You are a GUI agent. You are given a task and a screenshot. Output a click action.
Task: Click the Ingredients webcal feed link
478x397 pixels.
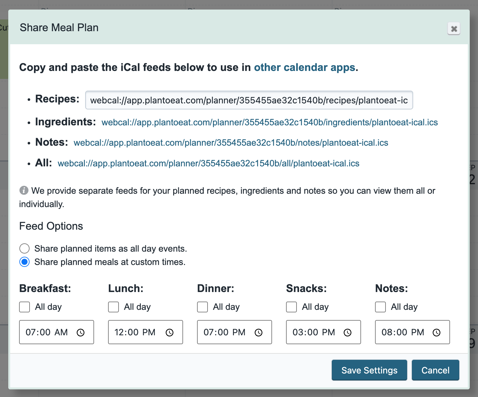[270, 122]
